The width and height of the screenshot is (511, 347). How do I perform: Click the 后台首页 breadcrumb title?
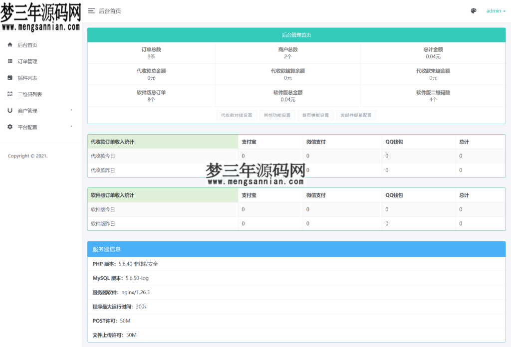pos(110,11)
